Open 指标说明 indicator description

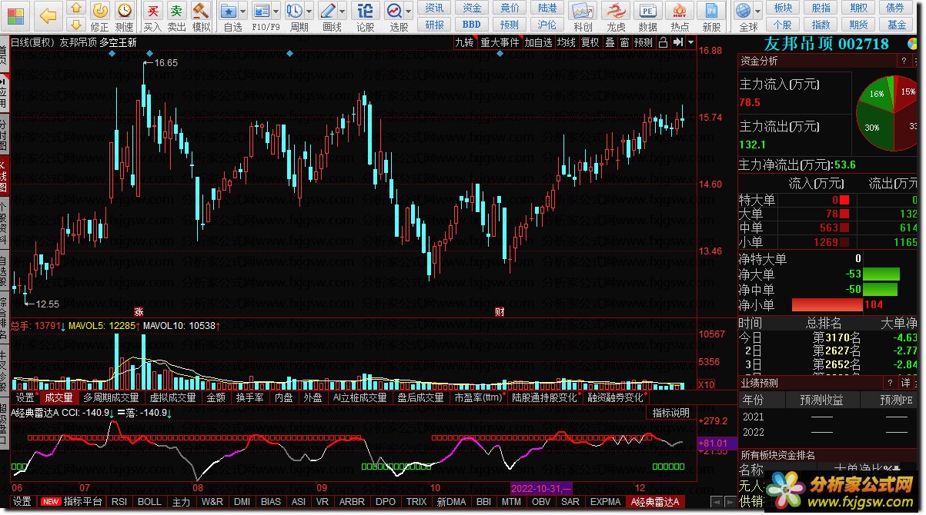[x=671, y=413]
